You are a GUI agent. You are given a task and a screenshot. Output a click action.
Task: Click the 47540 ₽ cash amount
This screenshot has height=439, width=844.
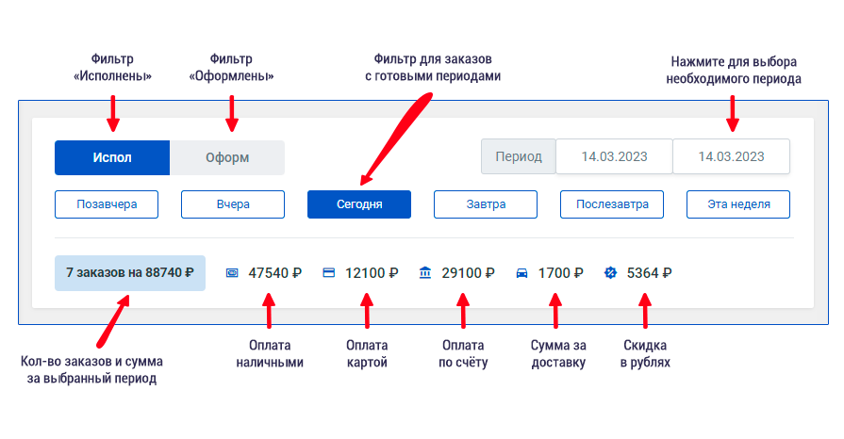pyautogui.click(x=274, y=273)
